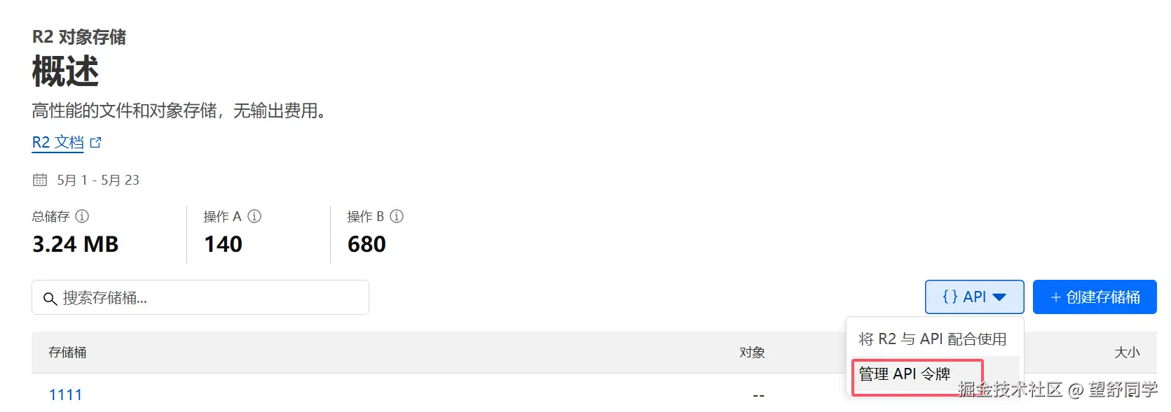
Task: Click the info icon next to 操作 B
Action: pyautogui.click(x=397, y=216)
